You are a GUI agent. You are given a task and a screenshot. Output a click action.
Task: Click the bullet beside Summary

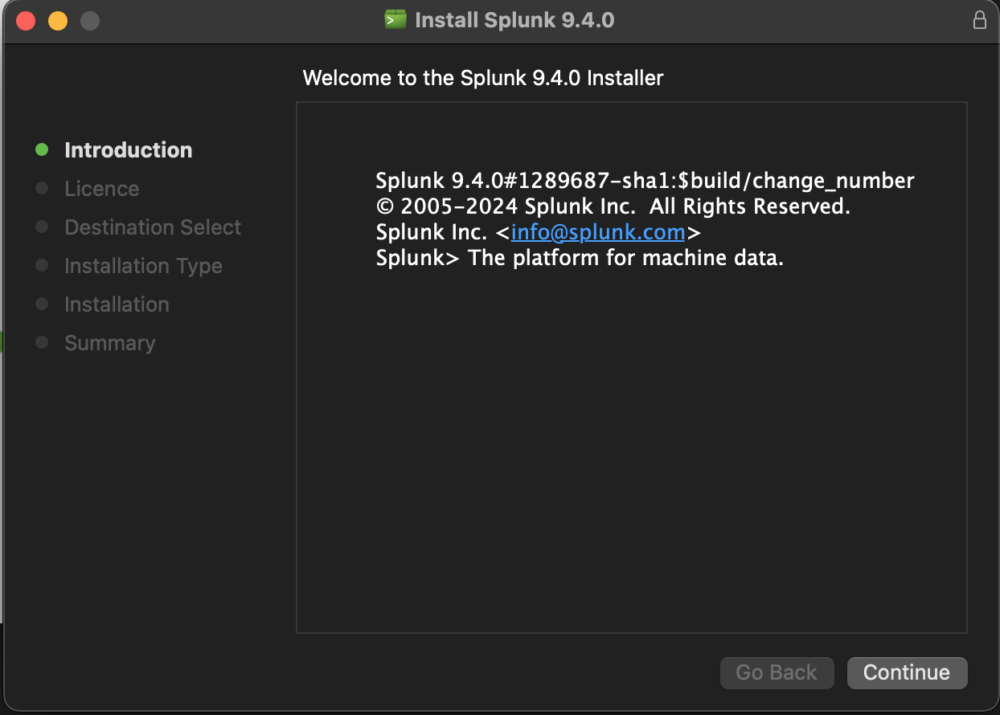(x=43, y=342)
